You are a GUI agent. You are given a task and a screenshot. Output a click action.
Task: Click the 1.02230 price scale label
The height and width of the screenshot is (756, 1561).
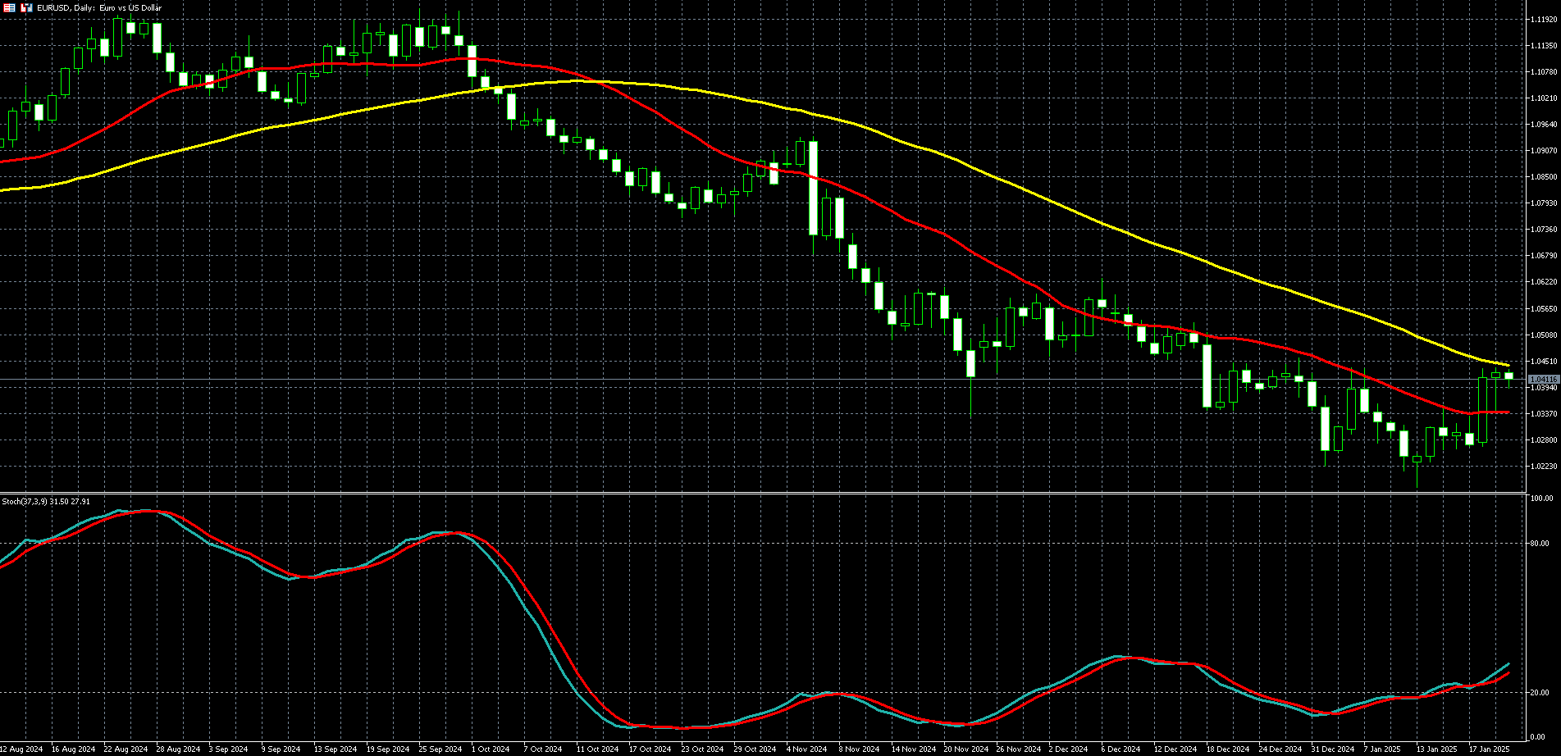coord(1543,466)
